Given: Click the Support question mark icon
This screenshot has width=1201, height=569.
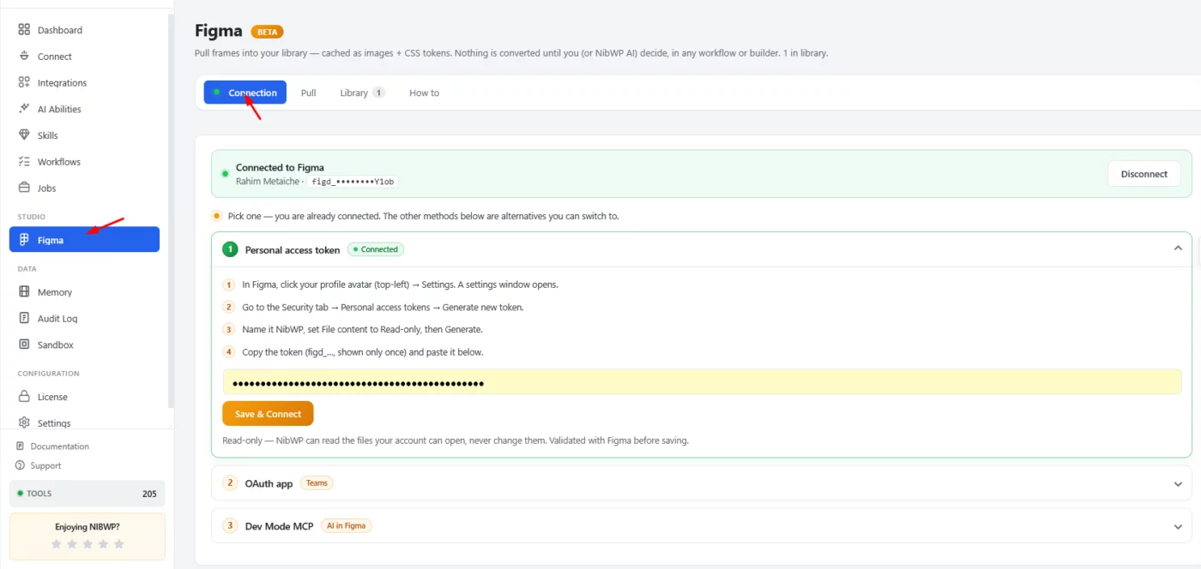Looking at the screenshot, I should [x=21, y=465].
